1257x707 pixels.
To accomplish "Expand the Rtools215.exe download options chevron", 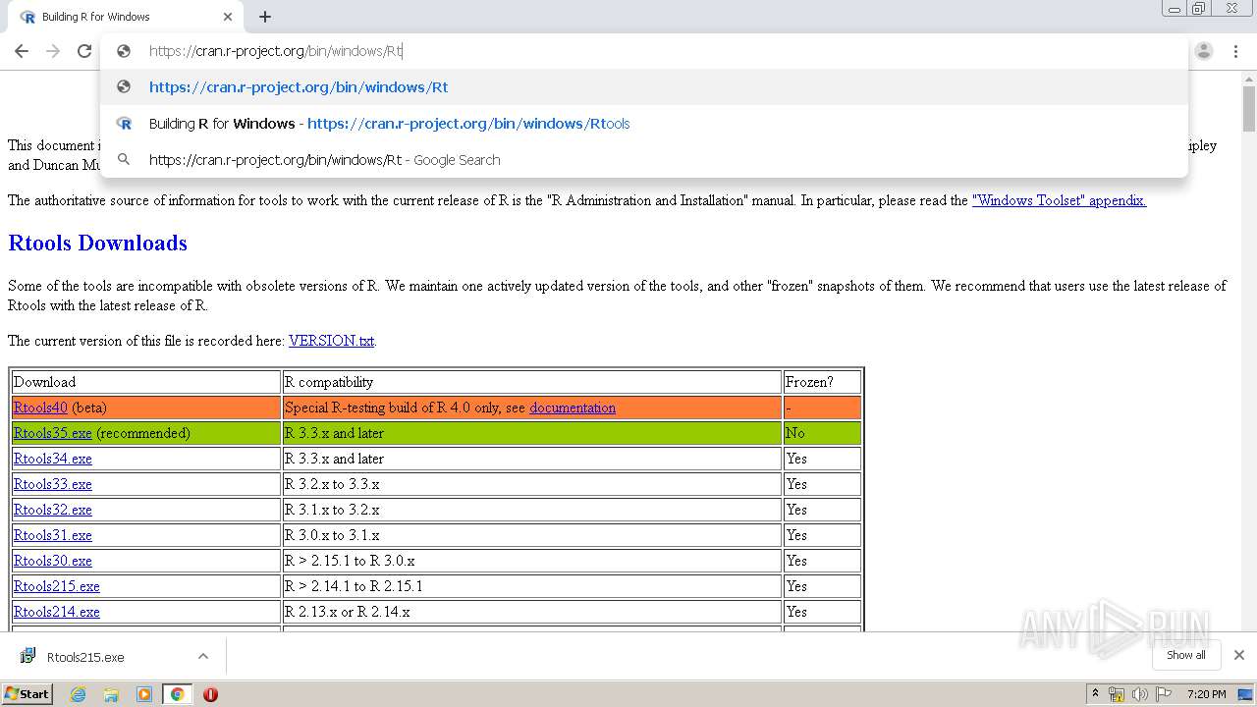I will point(203,656).
